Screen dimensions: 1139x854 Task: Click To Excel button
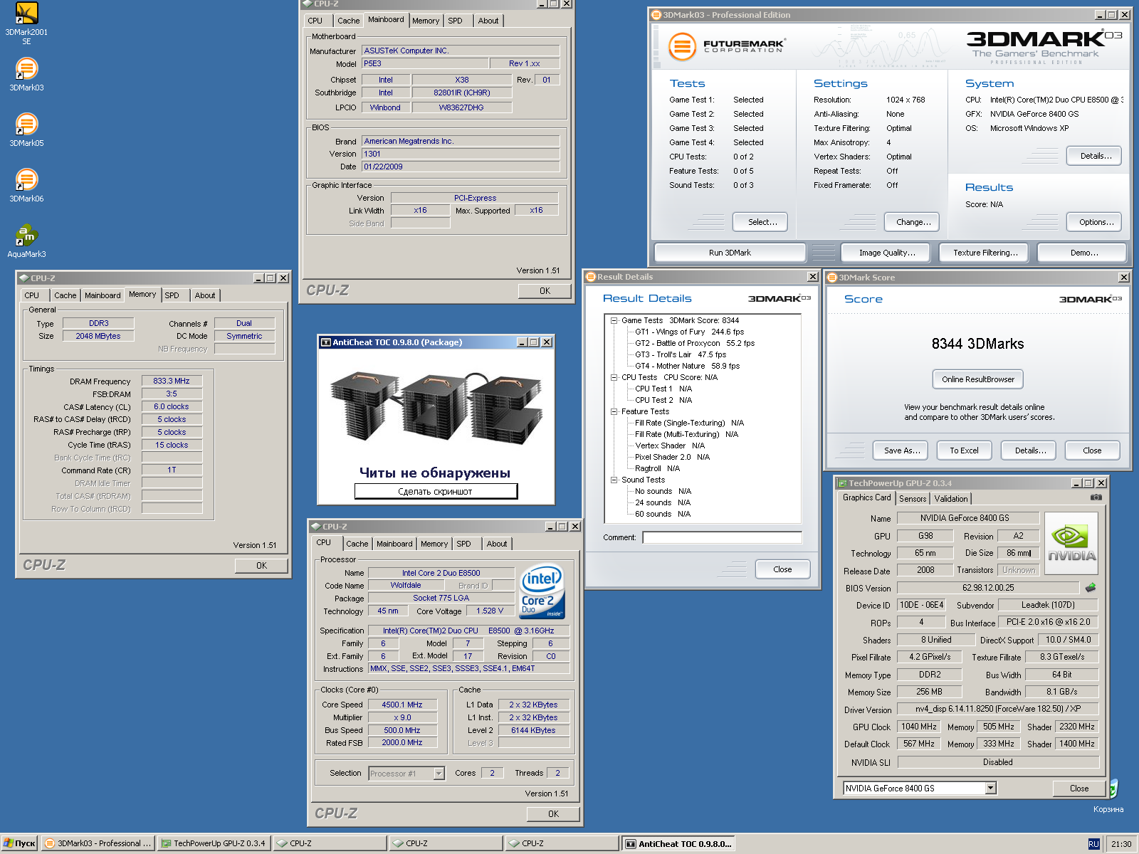[x=965, y=450]
